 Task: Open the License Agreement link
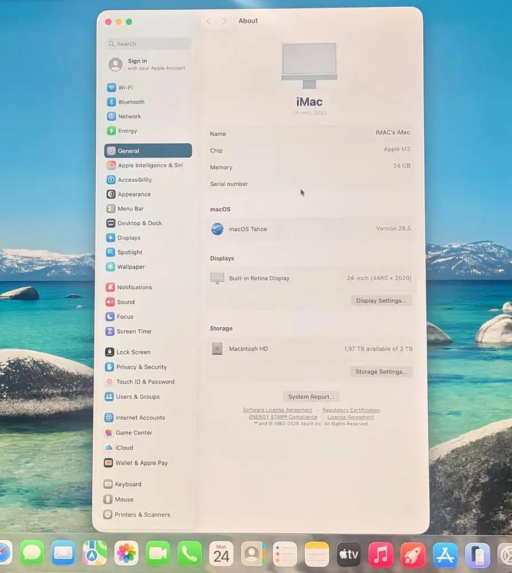350,417
